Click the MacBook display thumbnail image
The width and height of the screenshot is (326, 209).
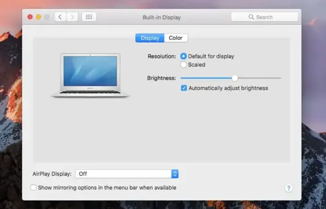[x=90, y=75]
